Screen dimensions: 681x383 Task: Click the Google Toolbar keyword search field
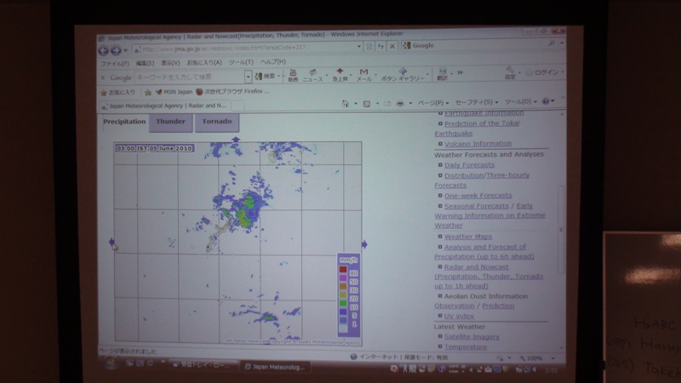tap(189, 77)
